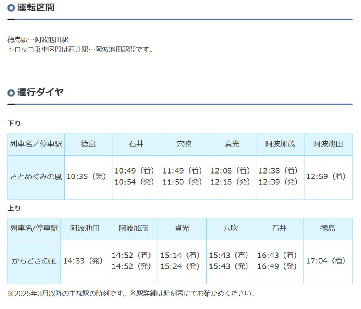This screenshot has width=361, height=309.
Task: Click the さとめぐみの風 train name cell
Action: tap(36, 177)
